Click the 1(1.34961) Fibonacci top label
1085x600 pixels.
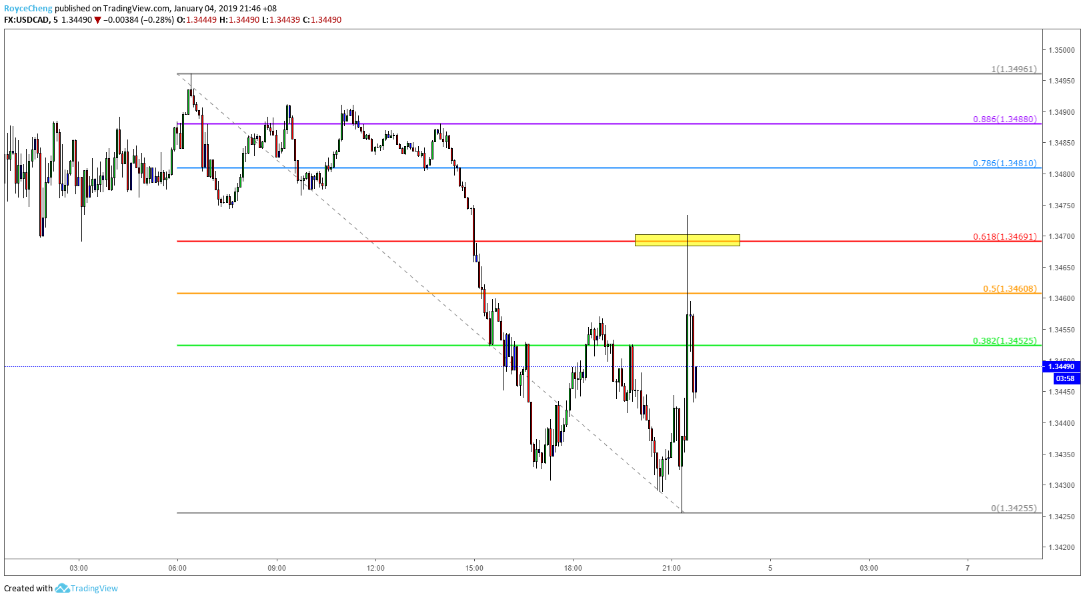click(x=1014, y=69)
